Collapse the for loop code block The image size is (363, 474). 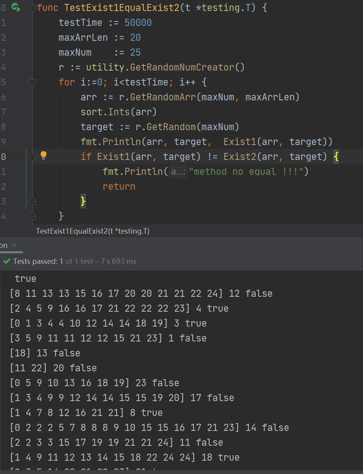click(x=32, y=82)
